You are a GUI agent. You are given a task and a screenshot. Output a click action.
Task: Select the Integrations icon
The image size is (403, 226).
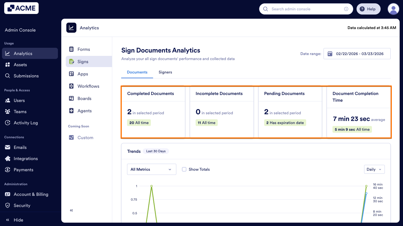8,158
